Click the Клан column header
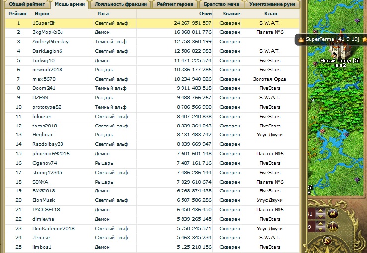 tap(270, 13)
